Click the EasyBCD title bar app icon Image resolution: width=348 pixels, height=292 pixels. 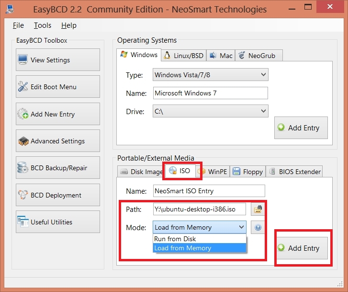[x=10, y=9]
